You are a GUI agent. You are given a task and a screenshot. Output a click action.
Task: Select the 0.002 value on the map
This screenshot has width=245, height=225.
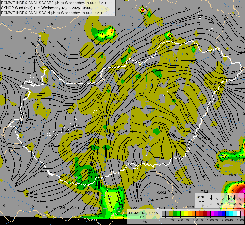click(162, 192)
